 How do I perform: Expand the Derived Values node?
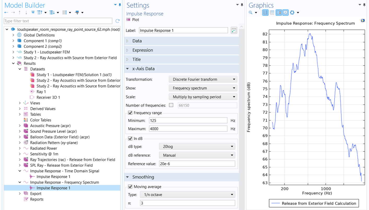coord(20,109)
